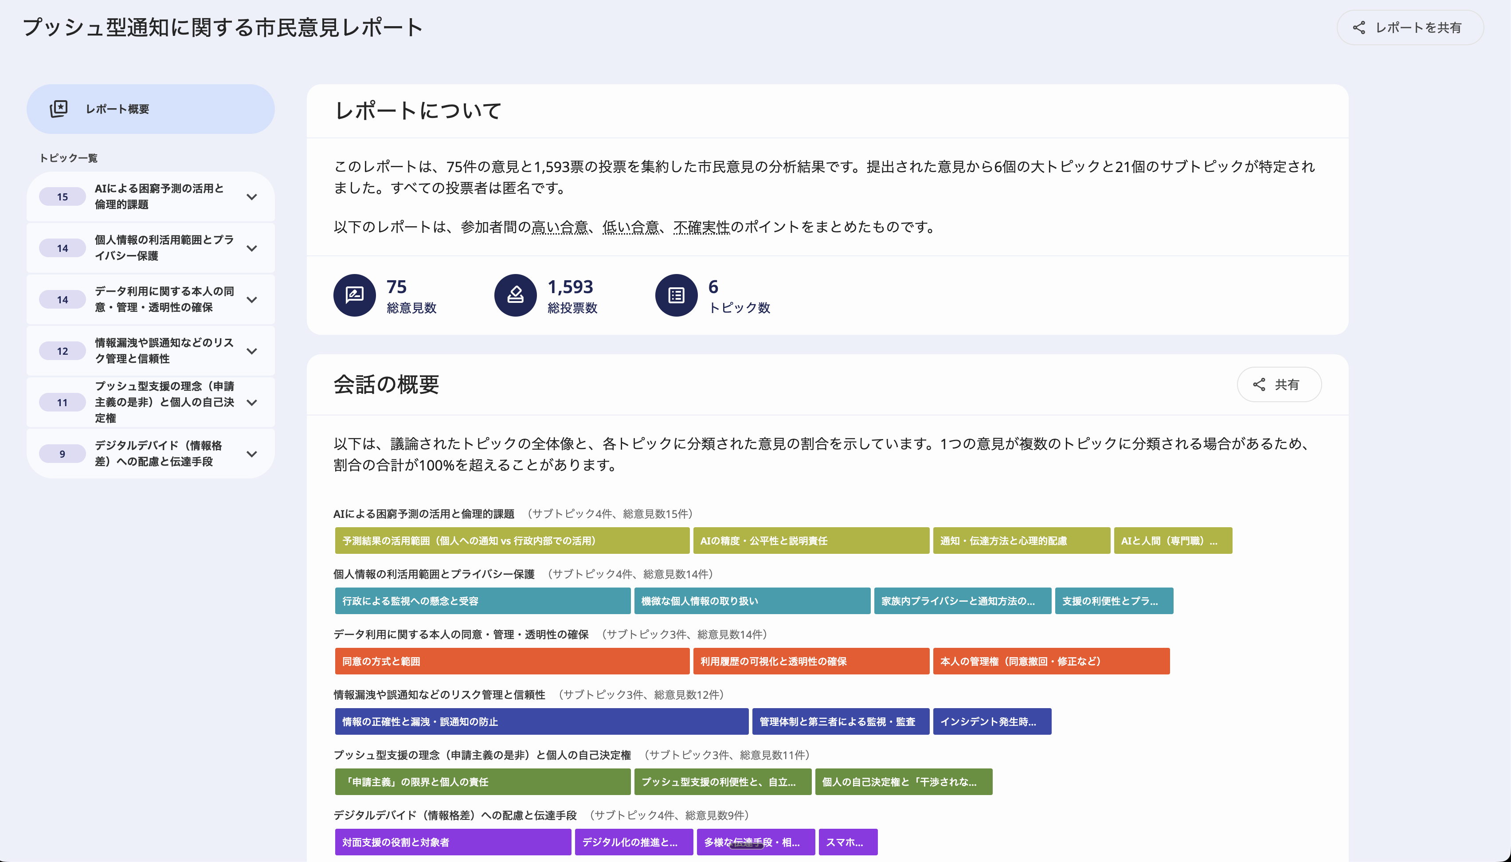This screenshot has width=1511, height=862.
Task: Select orange block 利用履歴の可視化と透明性の確保
Action: 811,661
